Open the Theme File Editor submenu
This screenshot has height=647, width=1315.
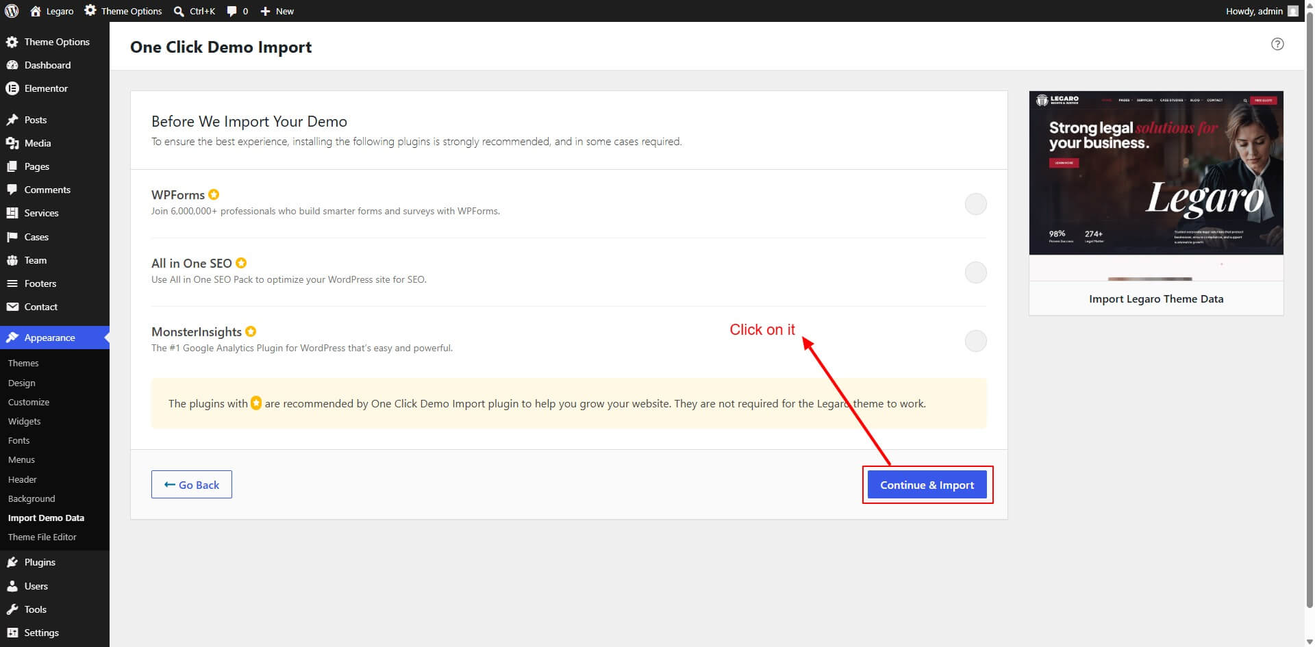pos(42,537)
